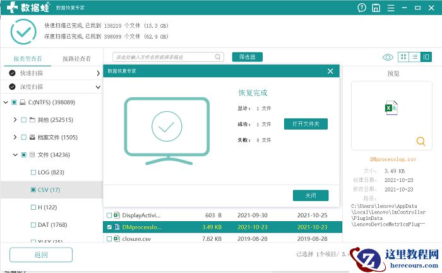Screen dimensions: 442x273
Task: Toggle the 文件 (34236) checkbox
Action: pyautogui.click(x=24, y=155)
